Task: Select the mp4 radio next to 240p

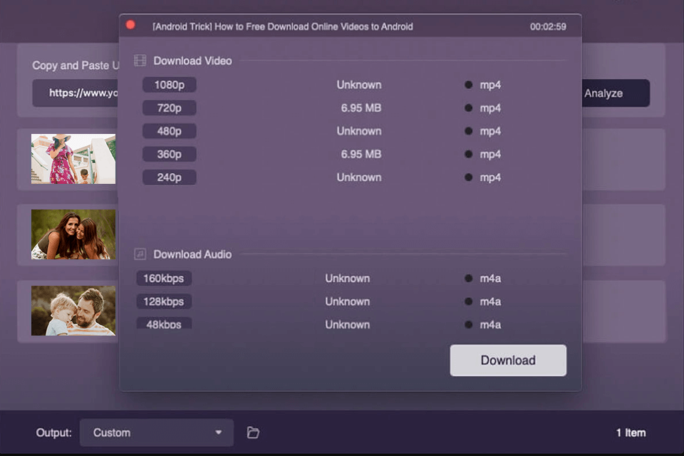Action: click(468, 177)
